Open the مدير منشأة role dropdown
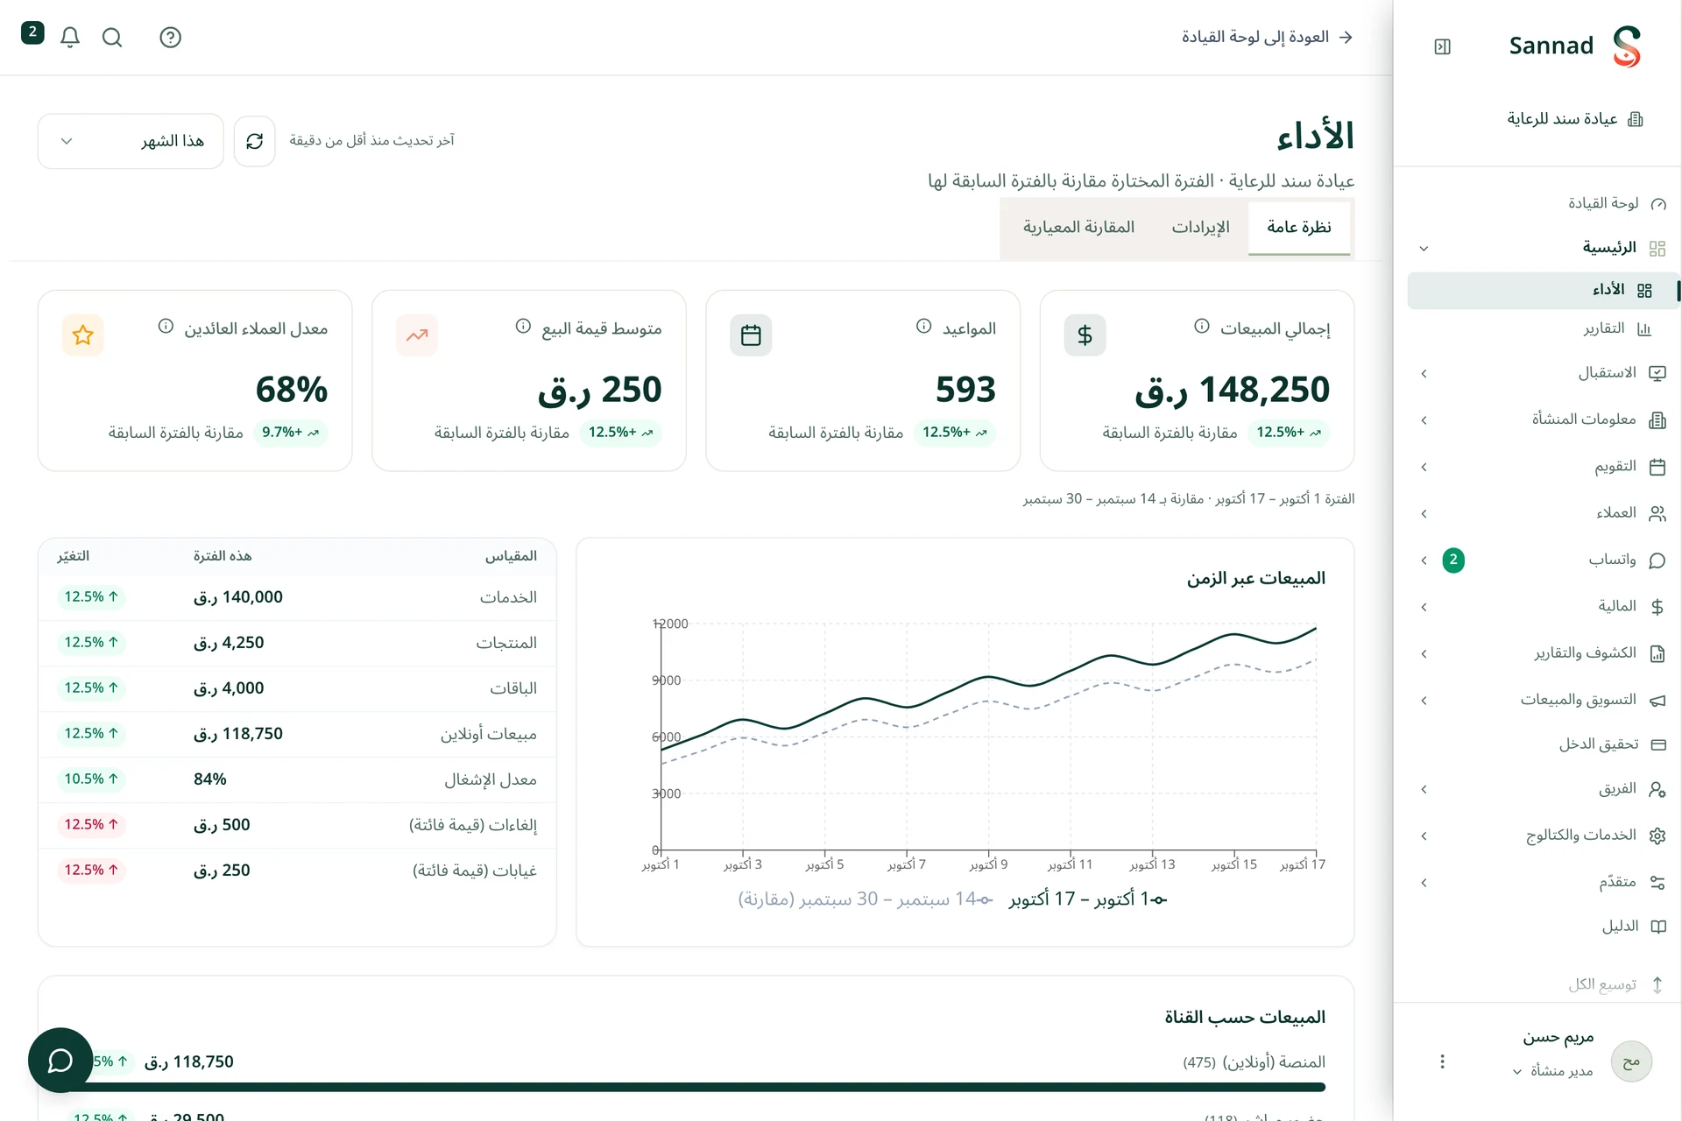This screenshot has width=1682, height=1121. 1552,1071
